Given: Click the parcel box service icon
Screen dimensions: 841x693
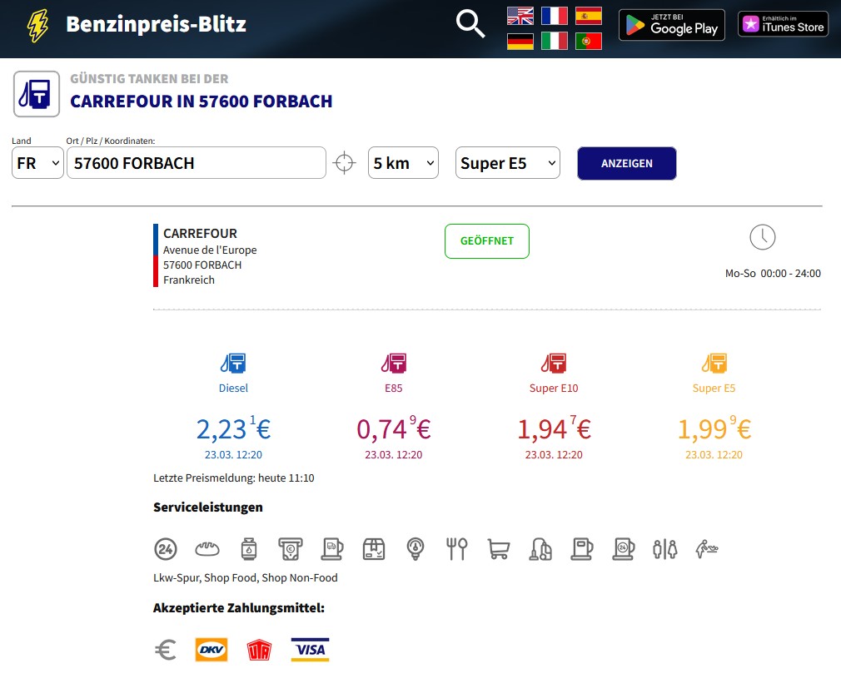Looking at the screenshot, I should (374, 549).
